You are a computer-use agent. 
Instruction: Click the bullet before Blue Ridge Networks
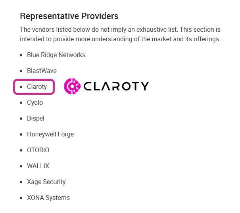(21, 55)
